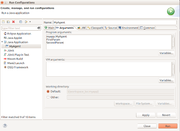Close the Run Configurations window

2,3
